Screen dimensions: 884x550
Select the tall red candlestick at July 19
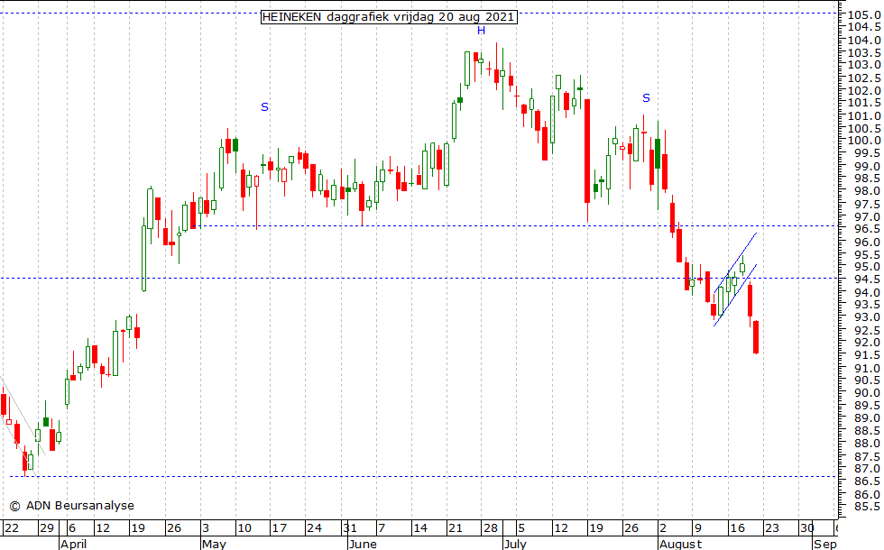[x=587, y=151]
